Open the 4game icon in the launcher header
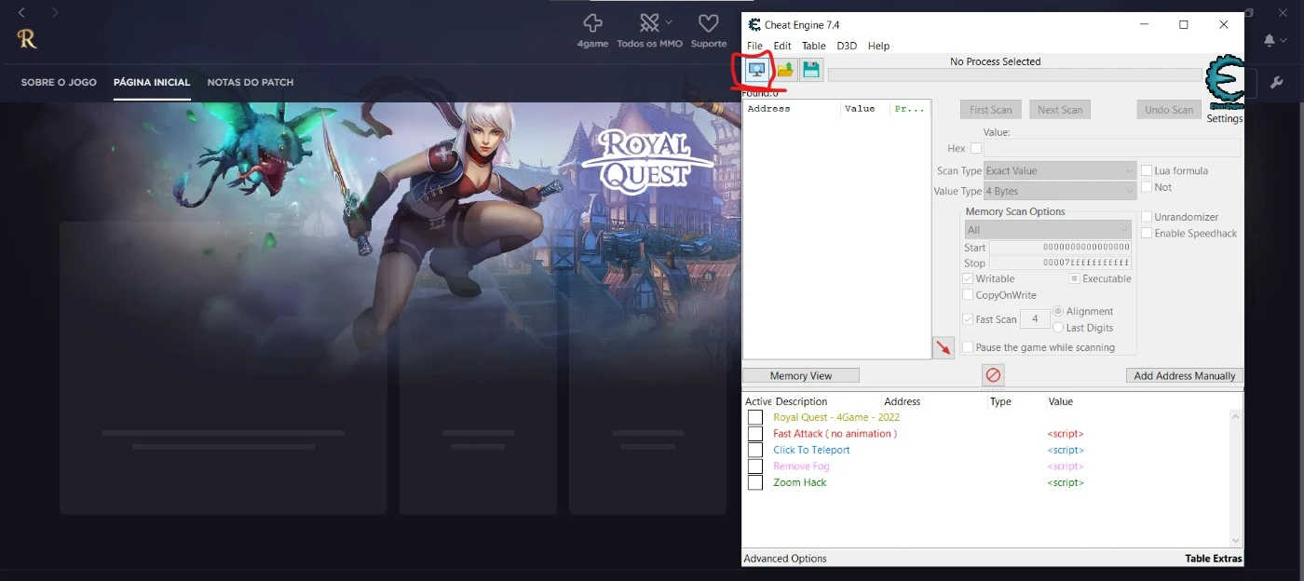Screen dimensions: 1304x581 (592, 29)
